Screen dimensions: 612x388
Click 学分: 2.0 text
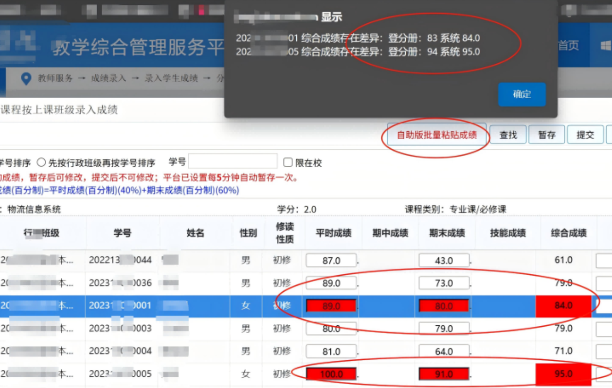297,210
